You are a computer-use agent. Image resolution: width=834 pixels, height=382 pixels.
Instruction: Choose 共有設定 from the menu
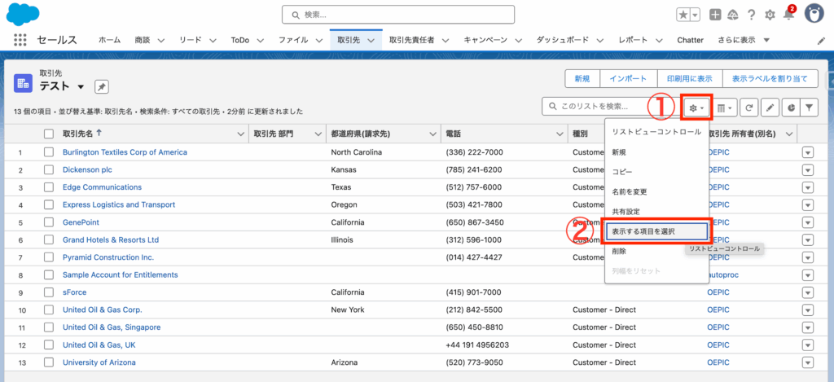pyautogui.click(x=656, y=211)
